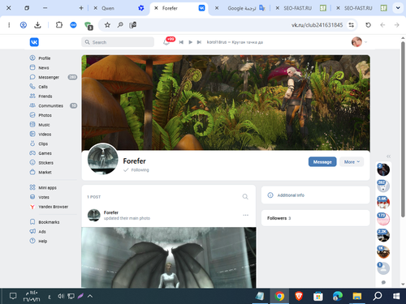Click the korol18rus track title
The width and height of the screenshot is (406, 304).
coord(235,42)
